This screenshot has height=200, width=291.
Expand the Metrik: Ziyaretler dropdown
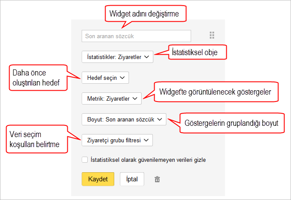[112, 98]
